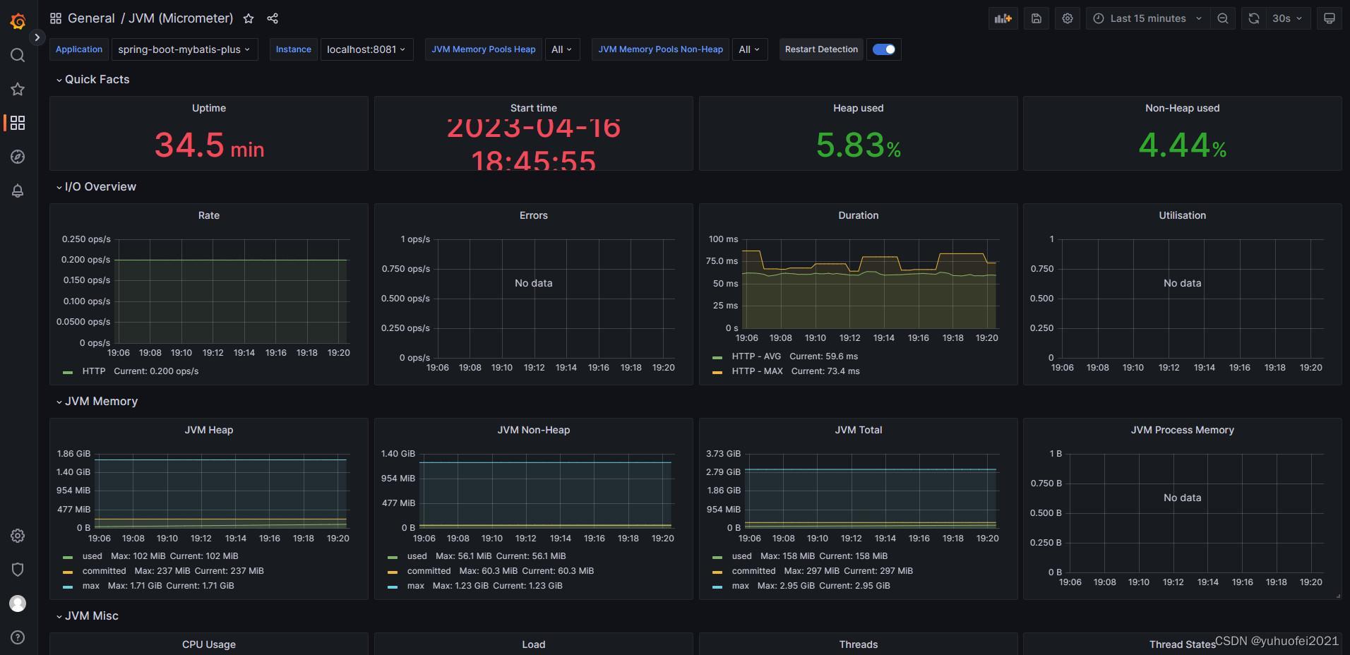
Task: Click blue swatch of JVM Heap max legend
Action: coord(68,587)
